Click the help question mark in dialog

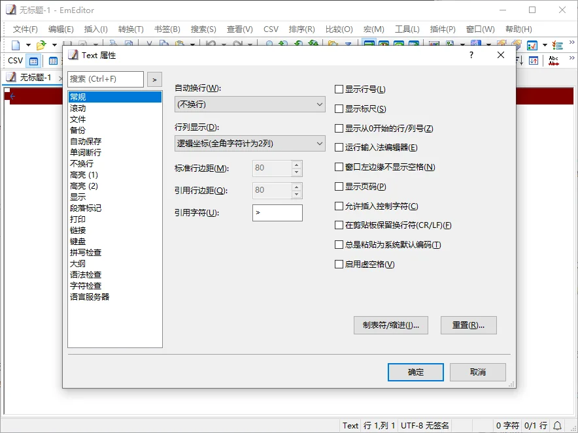(x=471, y=55)
